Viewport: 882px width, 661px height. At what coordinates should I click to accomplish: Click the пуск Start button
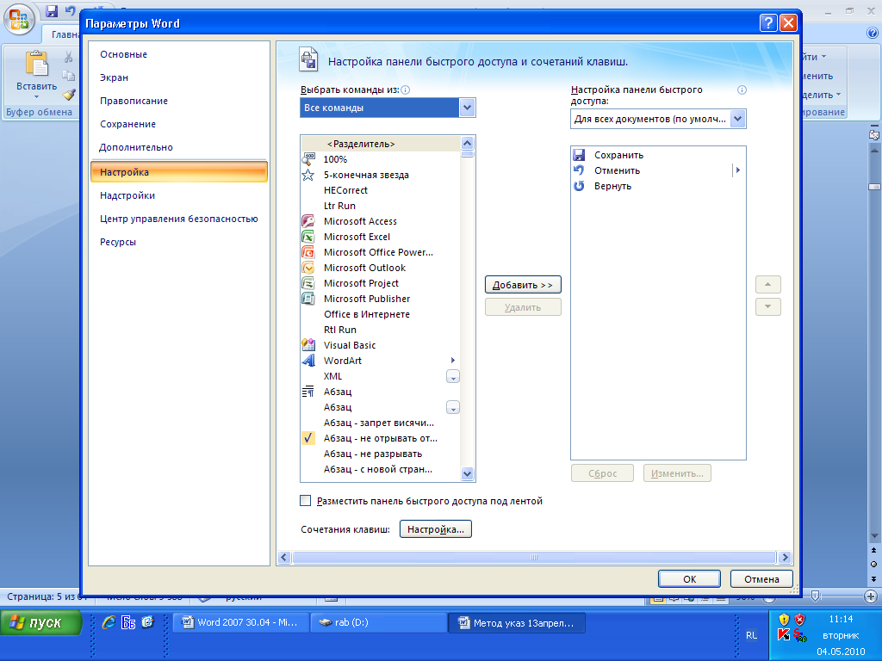[x=41, y=623]
